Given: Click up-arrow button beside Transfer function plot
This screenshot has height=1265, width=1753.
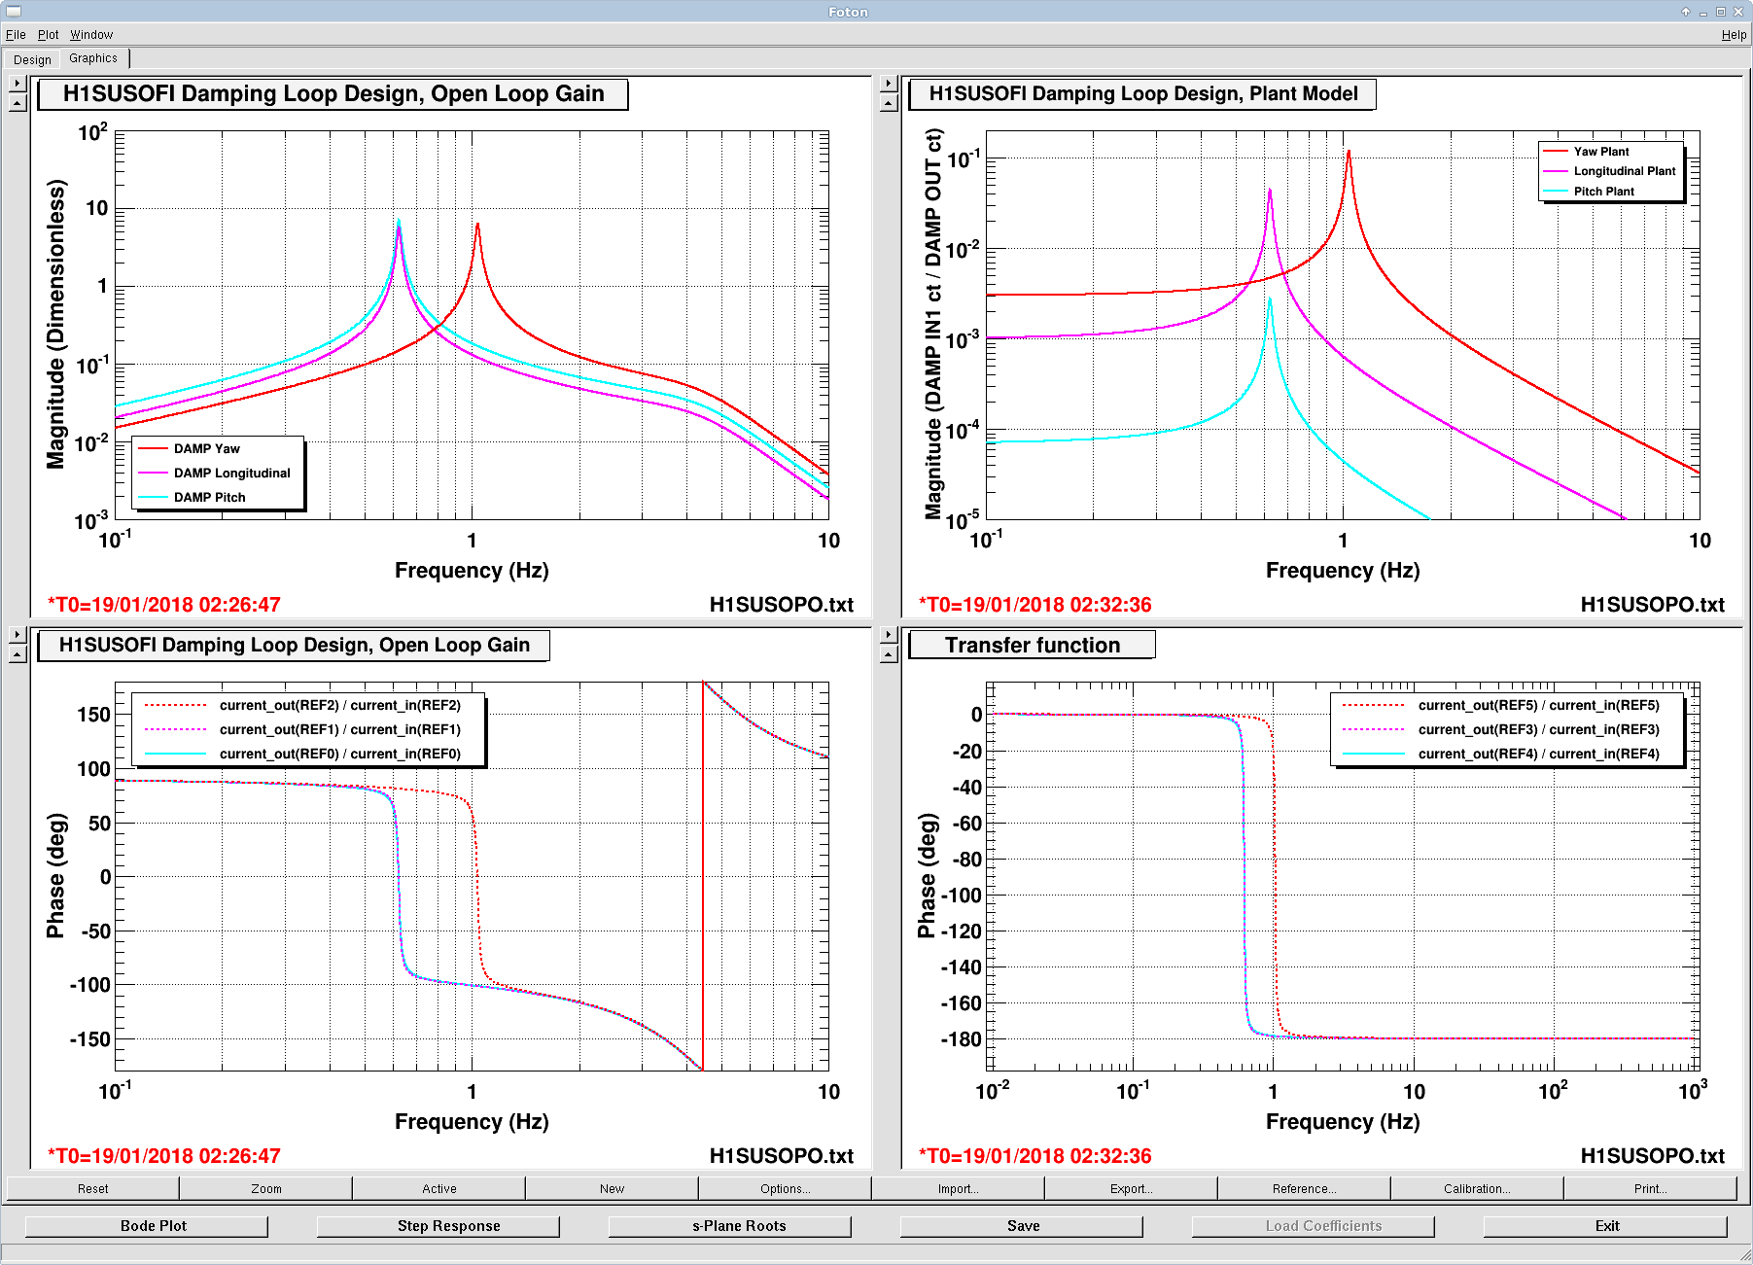Looking at the screenshot, I should pos(889,654).
